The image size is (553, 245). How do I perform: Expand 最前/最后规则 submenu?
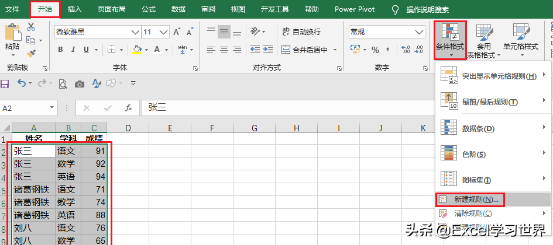(493, 102)
